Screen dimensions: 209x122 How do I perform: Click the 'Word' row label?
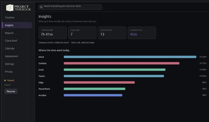click(41, 57)
